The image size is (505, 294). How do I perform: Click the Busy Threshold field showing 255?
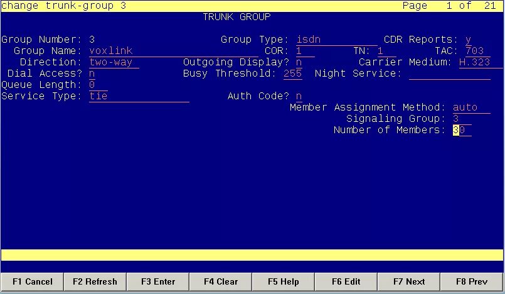[293, 73]
